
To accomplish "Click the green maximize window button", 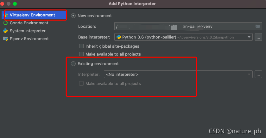I will coord(15,4).
